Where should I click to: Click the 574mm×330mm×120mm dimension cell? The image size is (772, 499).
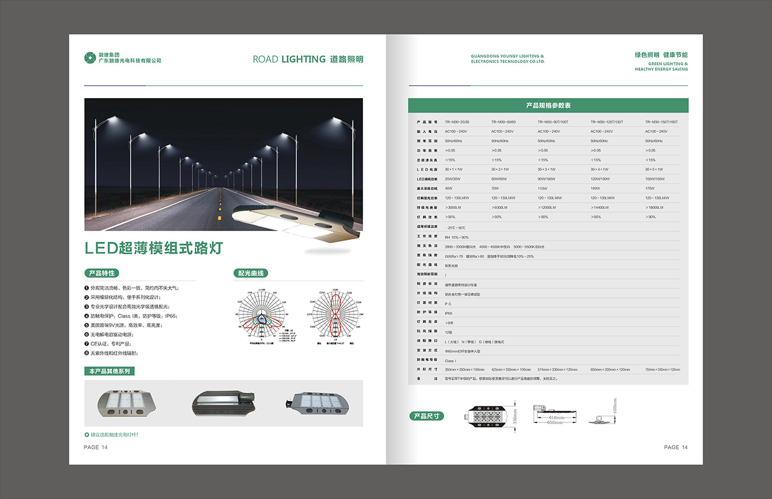point(558,369)
